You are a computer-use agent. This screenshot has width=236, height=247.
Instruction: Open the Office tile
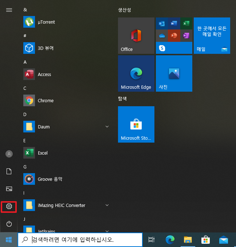pos(136,36)
